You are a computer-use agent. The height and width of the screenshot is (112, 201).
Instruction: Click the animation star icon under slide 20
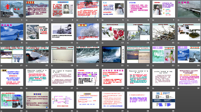77,66
